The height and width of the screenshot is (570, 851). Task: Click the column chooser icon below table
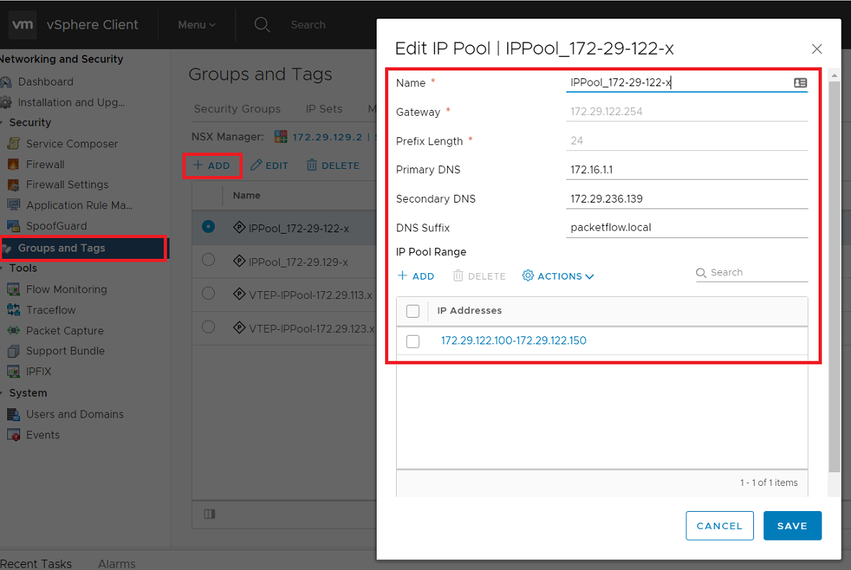pos(209,514)
